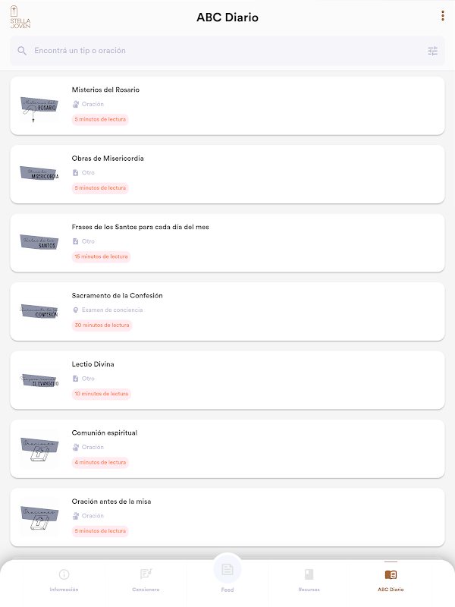Image resolution: width=455 pixels, height=607 pixels.
Task: Click the search filter sliders icon
Action: click(x=432, y=51)
